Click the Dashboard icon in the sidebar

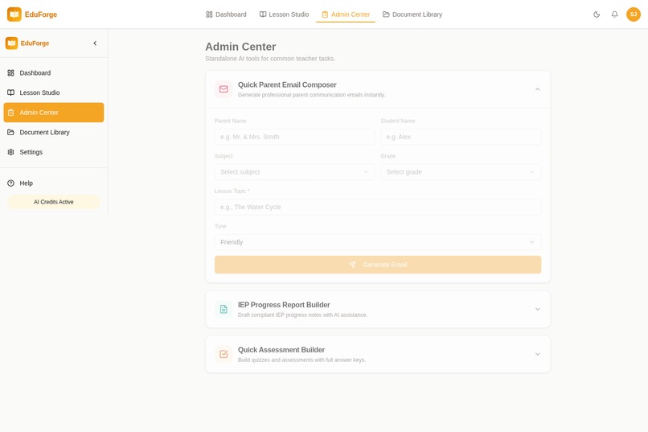(x=10, y=72)
